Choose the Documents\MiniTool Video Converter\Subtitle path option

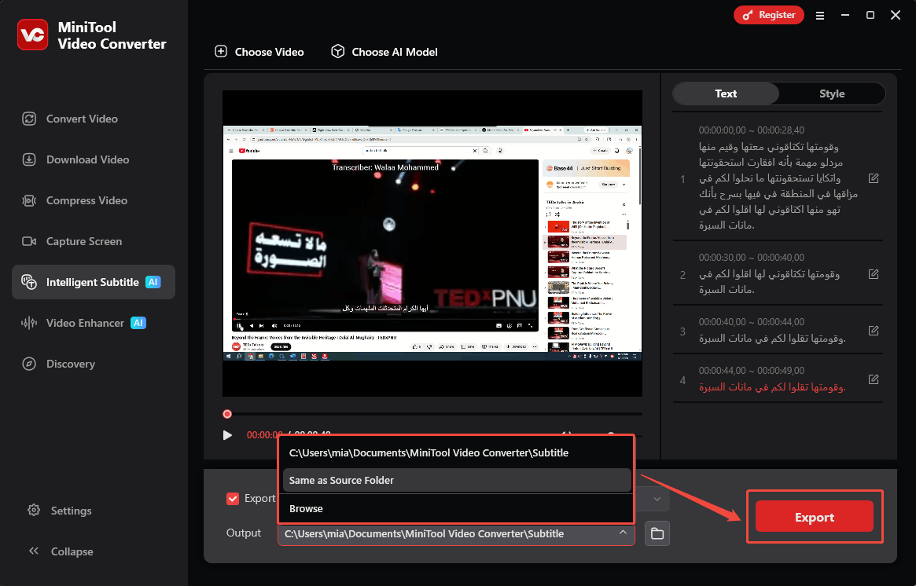click(456, 452)
